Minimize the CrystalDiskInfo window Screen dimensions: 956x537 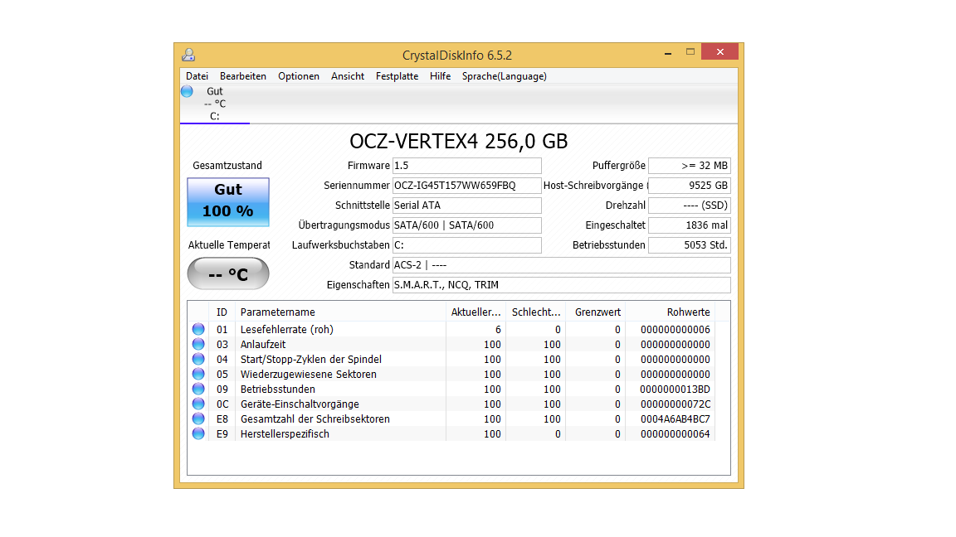(x=668, y=52)
